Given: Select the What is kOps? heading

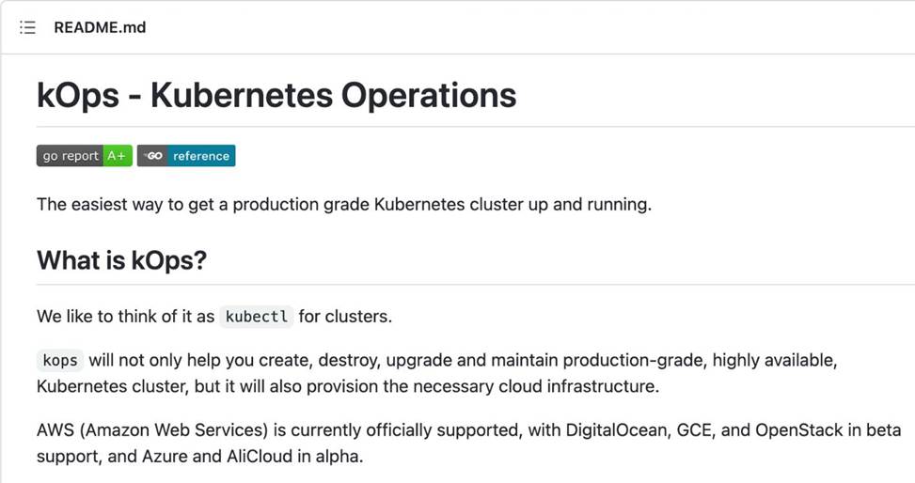Looking at the screenshot, I should click(121, 260).
